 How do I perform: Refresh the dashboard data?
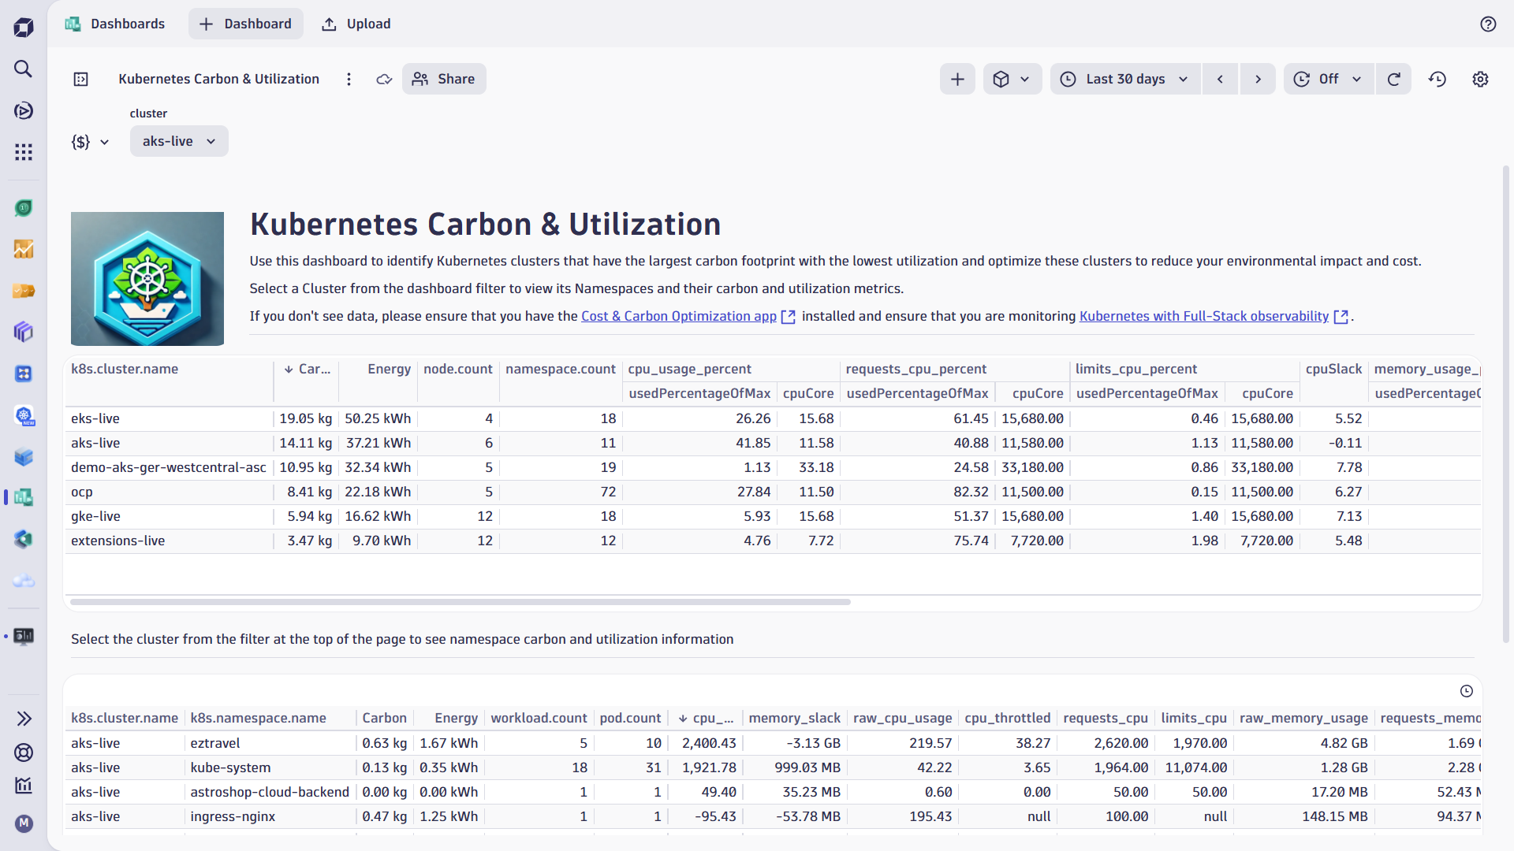[x=1393, y=79]
